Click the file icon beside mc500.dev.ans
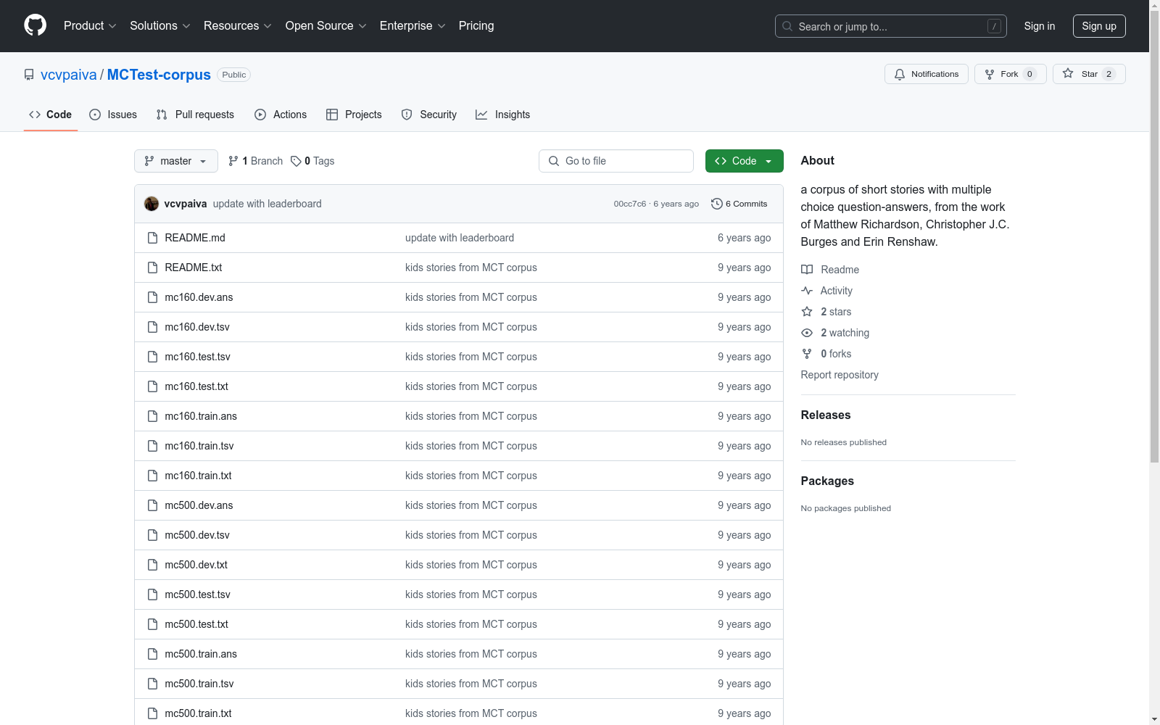Image resolution: width=1160 pixels, height=725 pixels. (x=152, y=505)
